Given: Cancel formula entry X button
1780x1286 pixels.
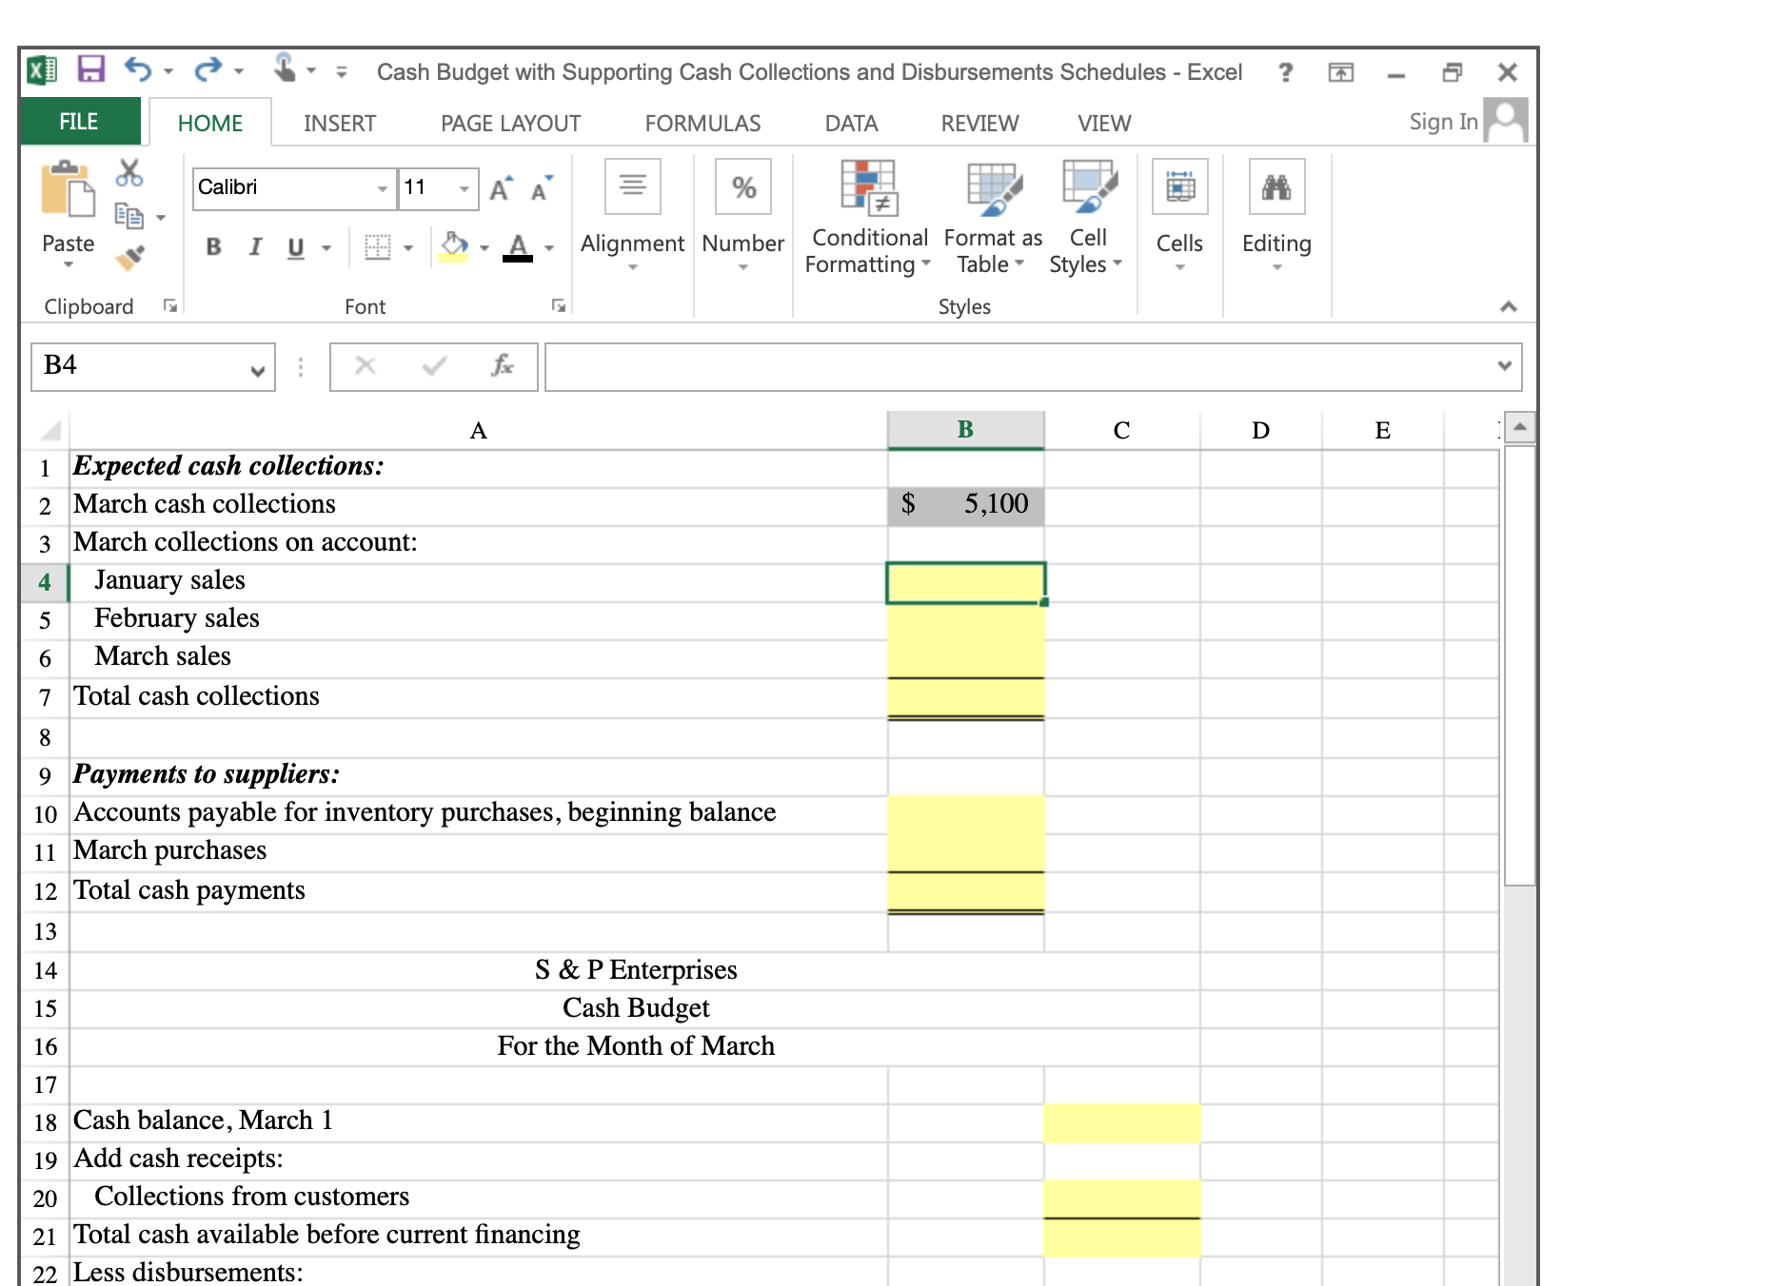Looking at the screenshot, I should 366,366.
